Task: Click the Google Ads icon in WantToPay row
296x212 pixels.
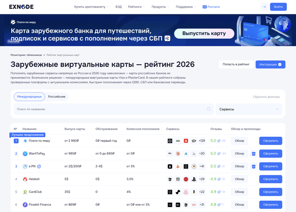Action: [186, 154]
